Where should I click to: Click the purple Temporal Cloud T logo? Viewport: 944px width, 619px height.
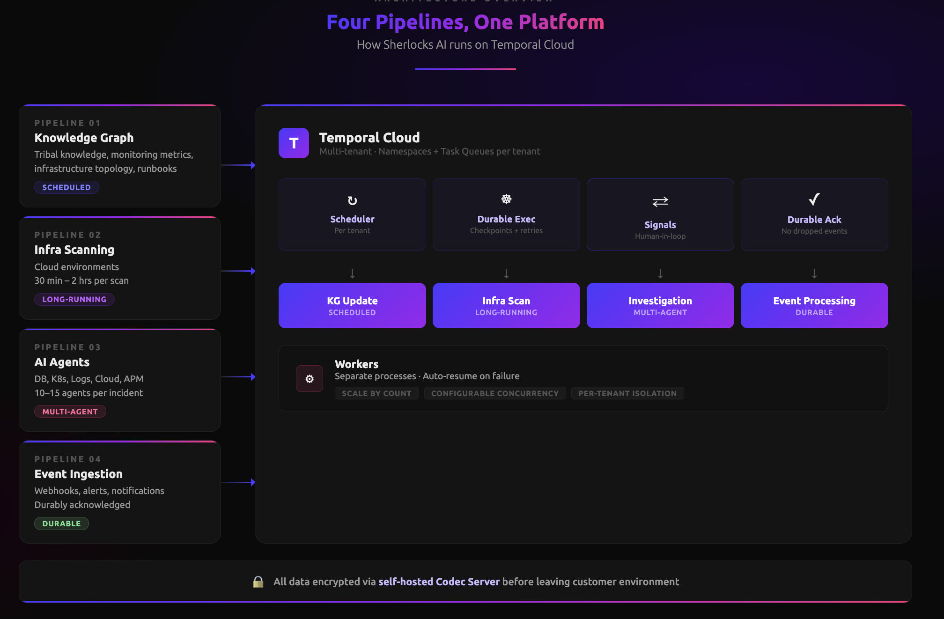tap(294, 143)
